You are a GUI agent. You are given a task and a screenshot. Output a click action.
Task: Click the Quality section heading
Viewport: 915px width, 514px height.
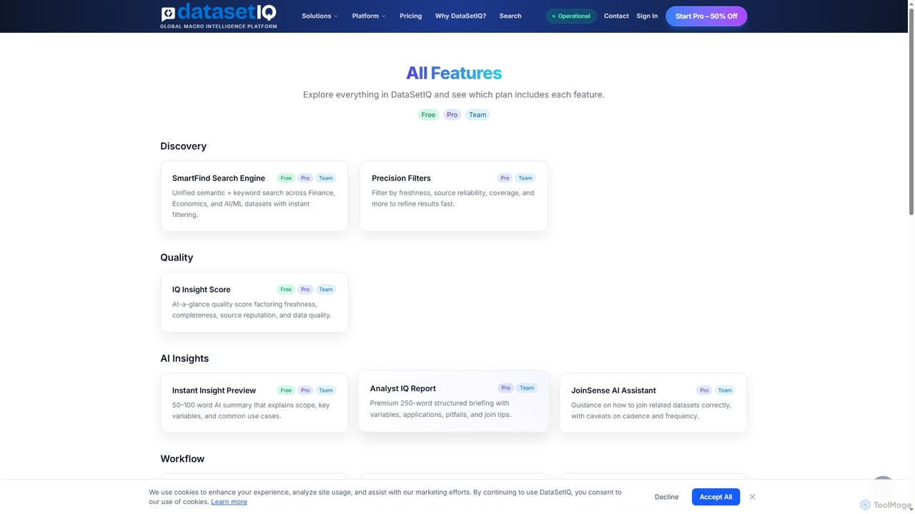click(177, 257)
